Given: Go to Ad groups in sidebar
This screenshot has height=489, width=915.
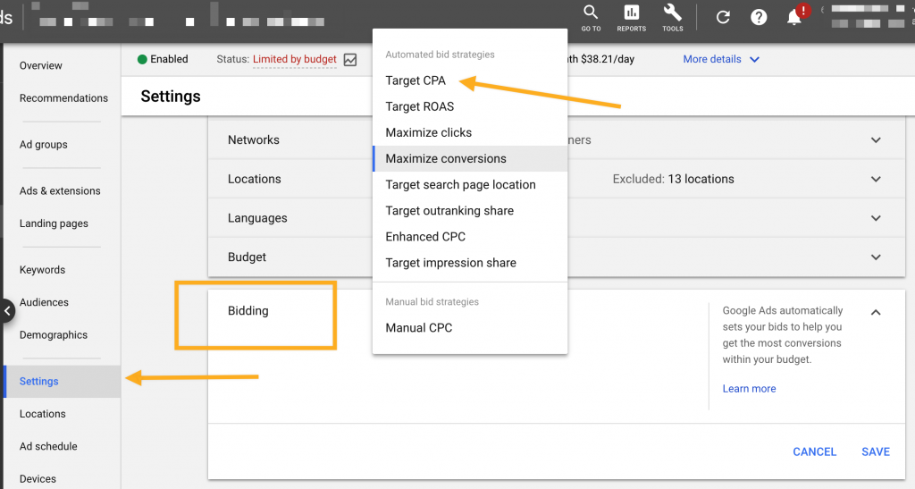Looking at the screenshot, I should click(43, 144).
